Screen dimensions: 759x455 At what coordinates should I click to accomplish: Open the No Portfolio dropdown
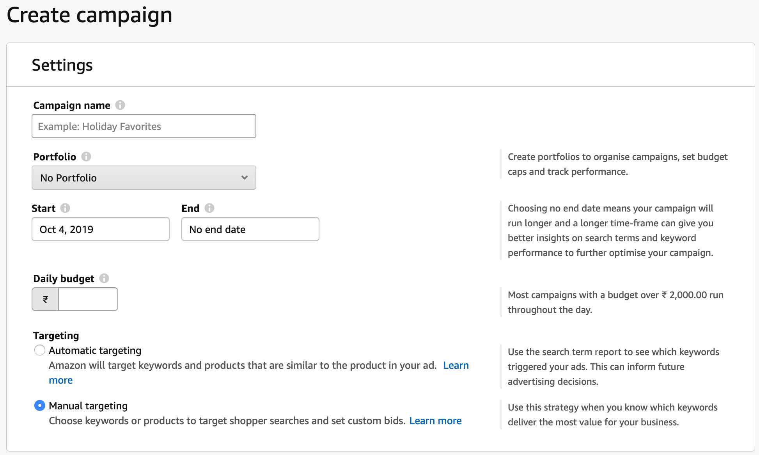click(144, 178)
